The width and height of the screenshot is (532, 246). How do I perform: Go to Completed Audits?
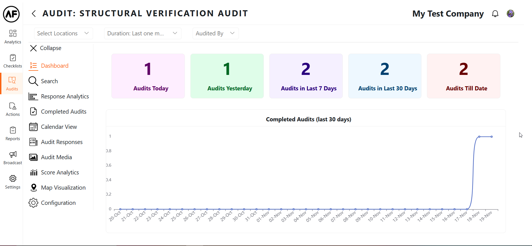[x=63, y=112]
